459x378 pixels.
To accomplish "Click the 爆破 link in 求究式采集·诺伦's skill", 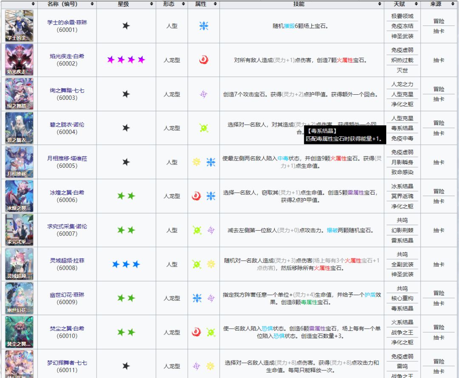I will click(332, 231).
